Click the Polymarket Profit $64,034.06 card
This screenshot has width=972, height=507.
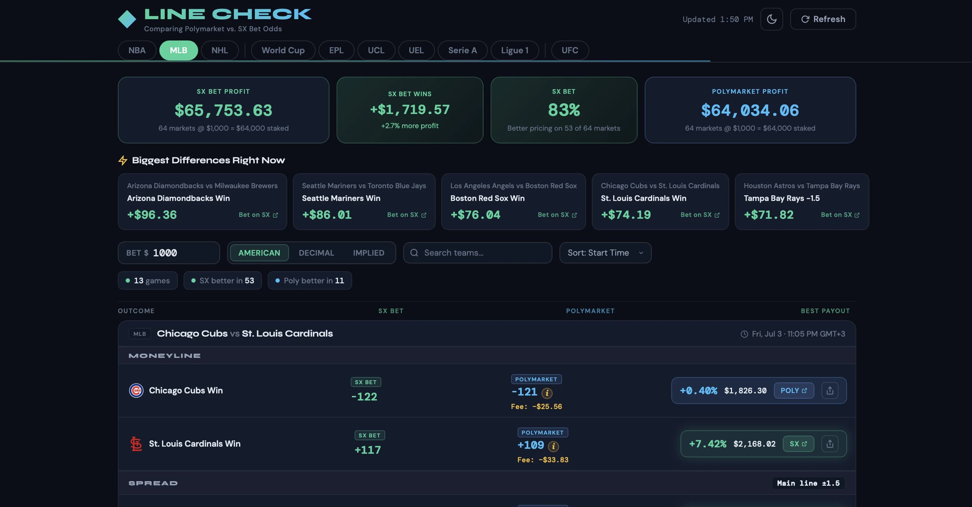pos(750,110)
